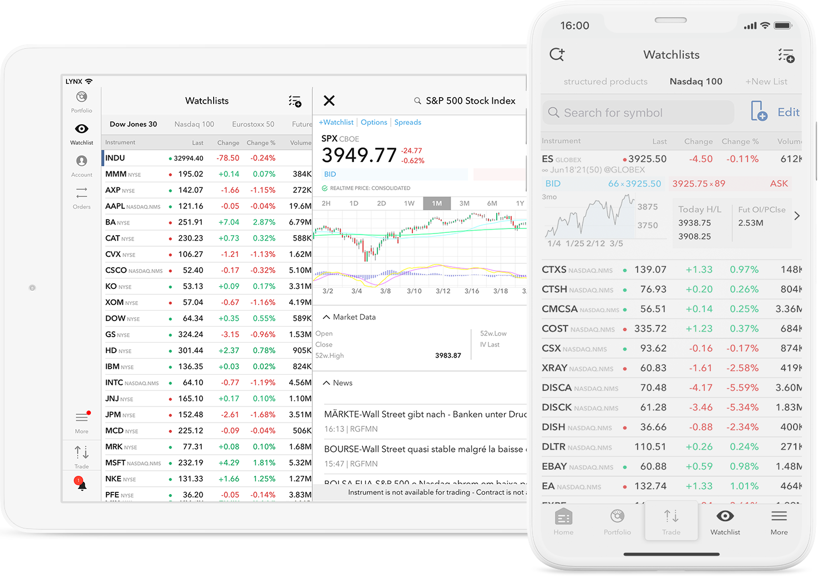The height and width of the screenshot is (585, 823).
Task: Select EBAY row on phone
Action: pyautogui.click(x=671, y=467)
